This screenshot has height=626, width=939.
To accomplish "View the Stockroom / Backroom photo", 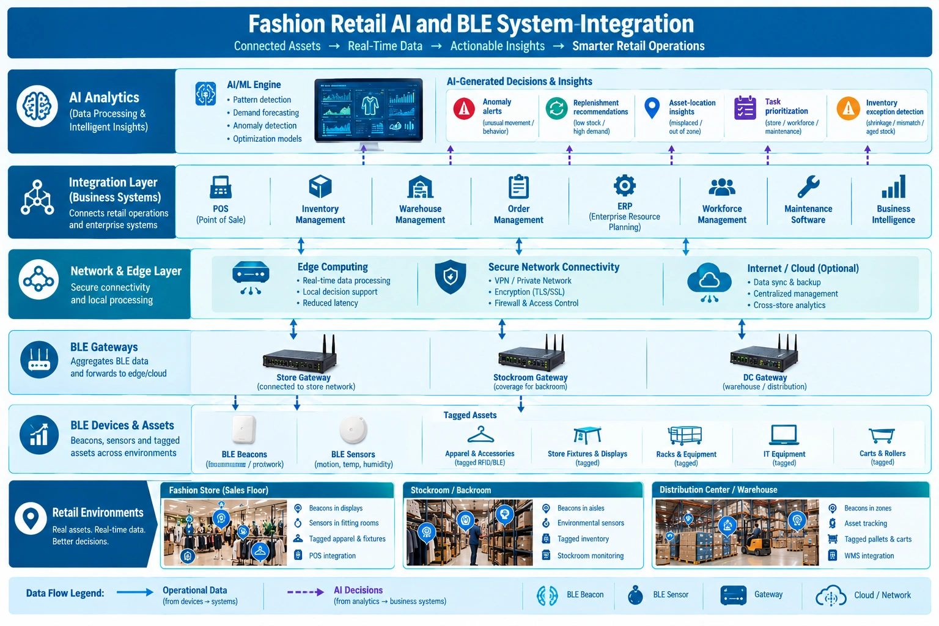I will [x=469, y=532].
